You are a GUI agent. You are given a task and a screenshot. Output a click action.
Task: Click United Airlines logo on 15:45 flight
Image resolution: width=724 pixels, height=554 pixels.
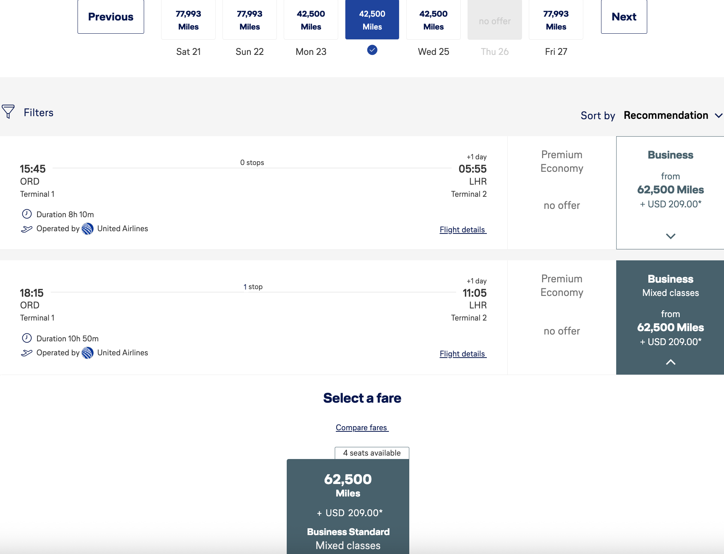tap(87, 229)
